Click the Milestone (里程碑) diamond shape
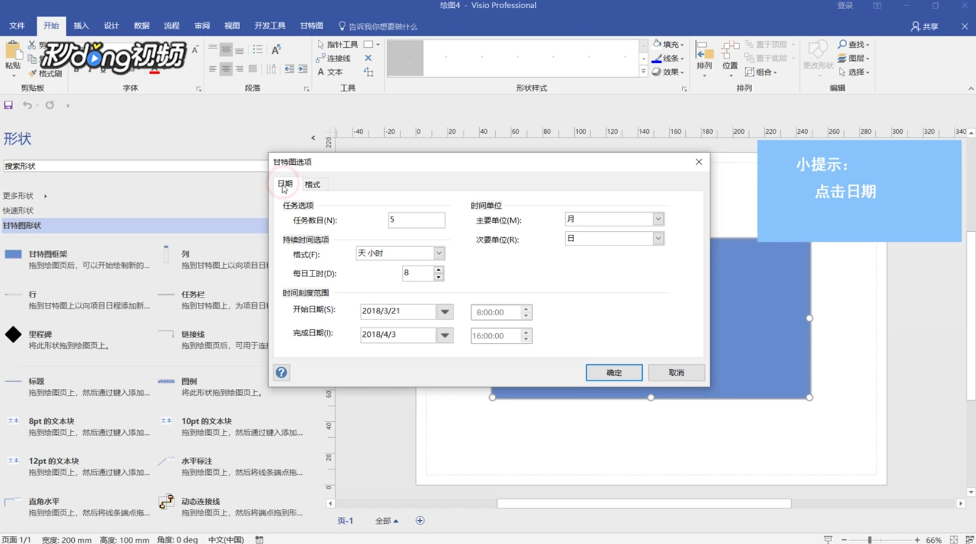Image resolution: width=976 pixels, height=544 pixels. [13, 334]
